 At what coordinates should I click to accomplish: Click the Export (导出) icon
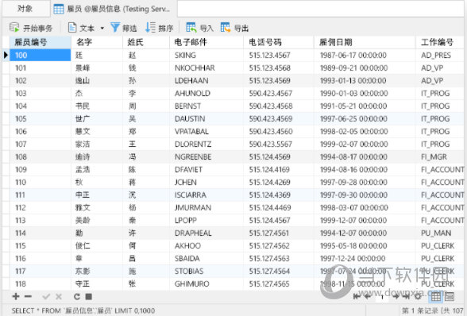[226, 28]
